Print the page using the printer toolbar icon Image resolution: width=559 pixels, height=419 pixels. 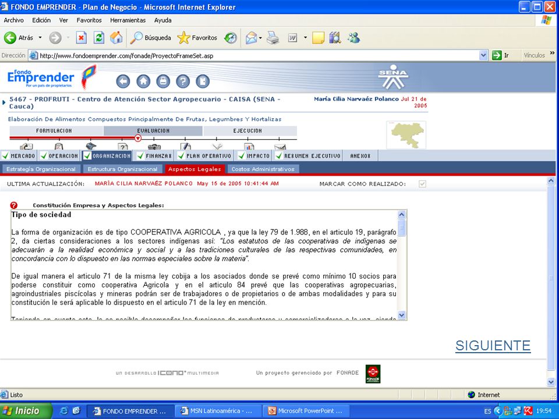[273, 37]
